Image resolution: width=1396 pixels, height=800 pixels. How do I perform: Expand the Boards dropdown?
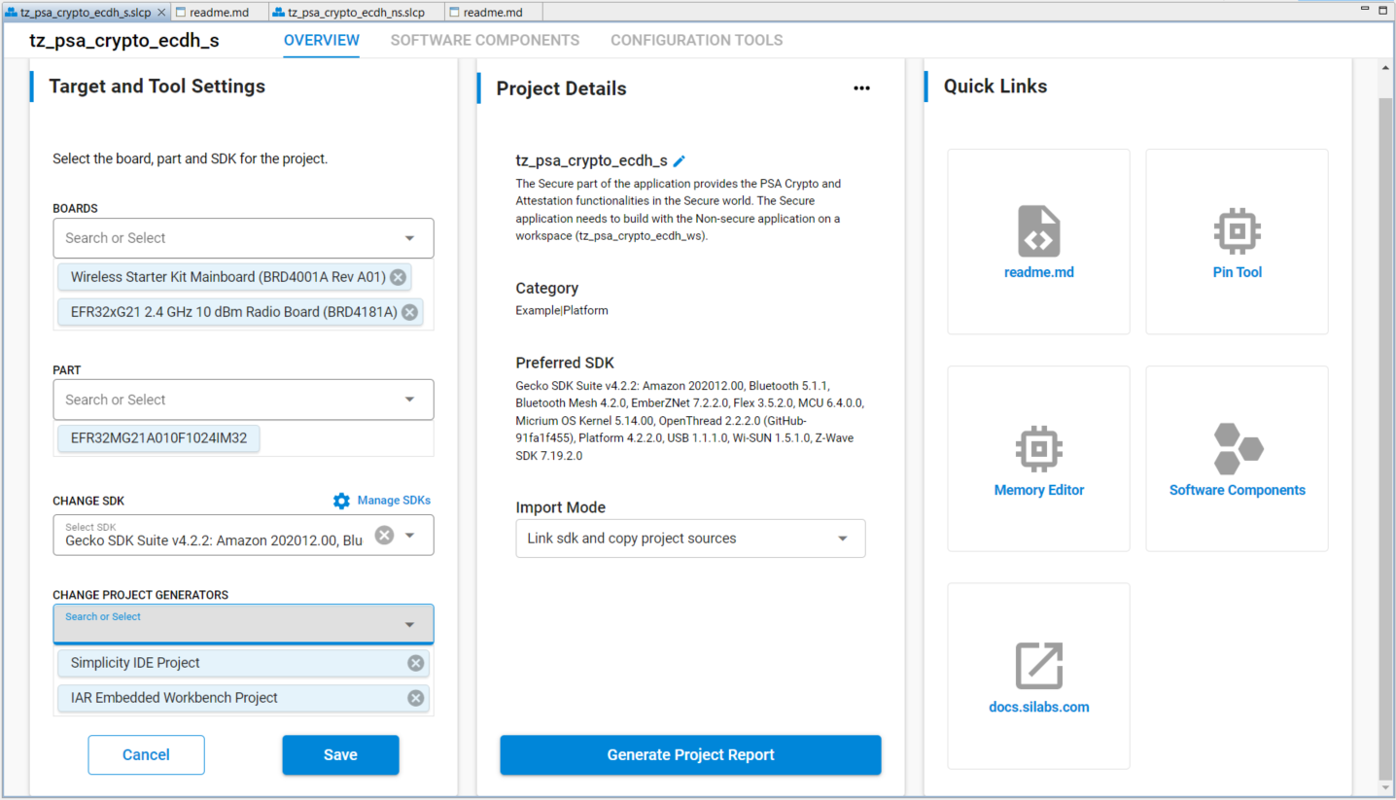click(x=409, y=238)
